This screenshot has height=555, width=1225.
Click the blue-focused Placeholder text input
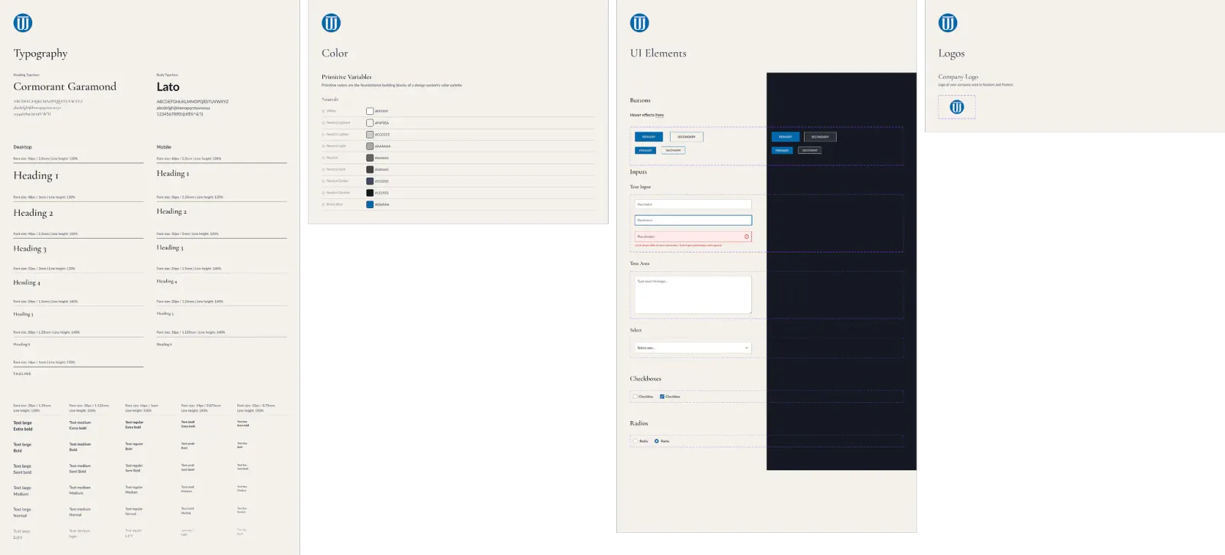pos(693,220)
